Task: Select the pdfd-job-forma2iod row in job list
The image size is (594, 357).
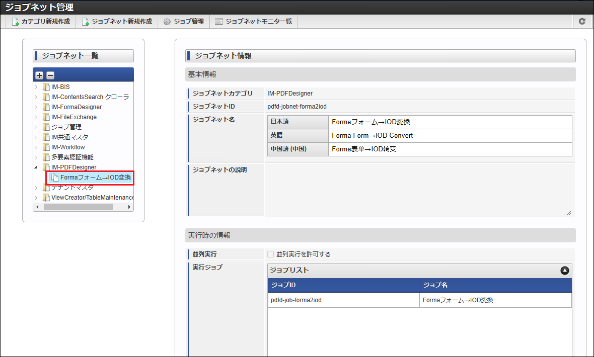Action: (x=343, y=300)
